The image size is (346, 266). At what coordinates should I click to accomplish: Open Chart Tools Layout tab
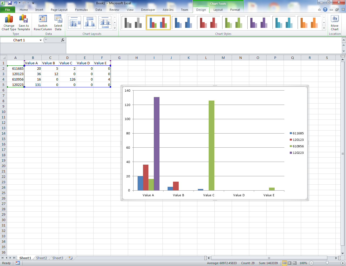point(218,10)
